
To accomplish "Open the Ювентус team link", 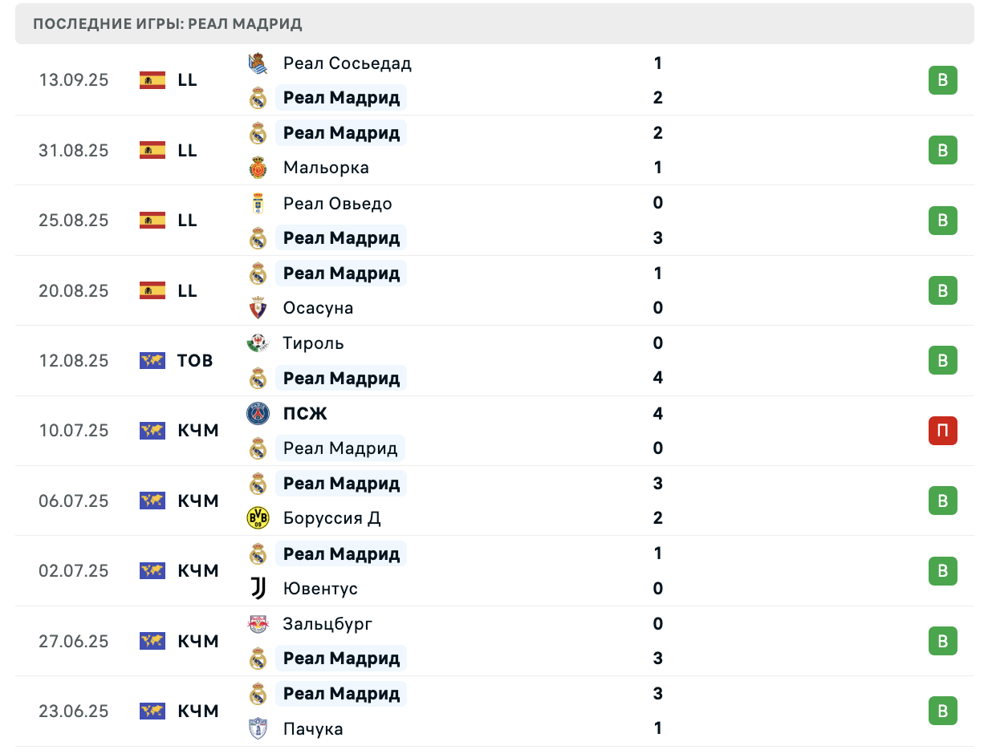I will 320,589.
